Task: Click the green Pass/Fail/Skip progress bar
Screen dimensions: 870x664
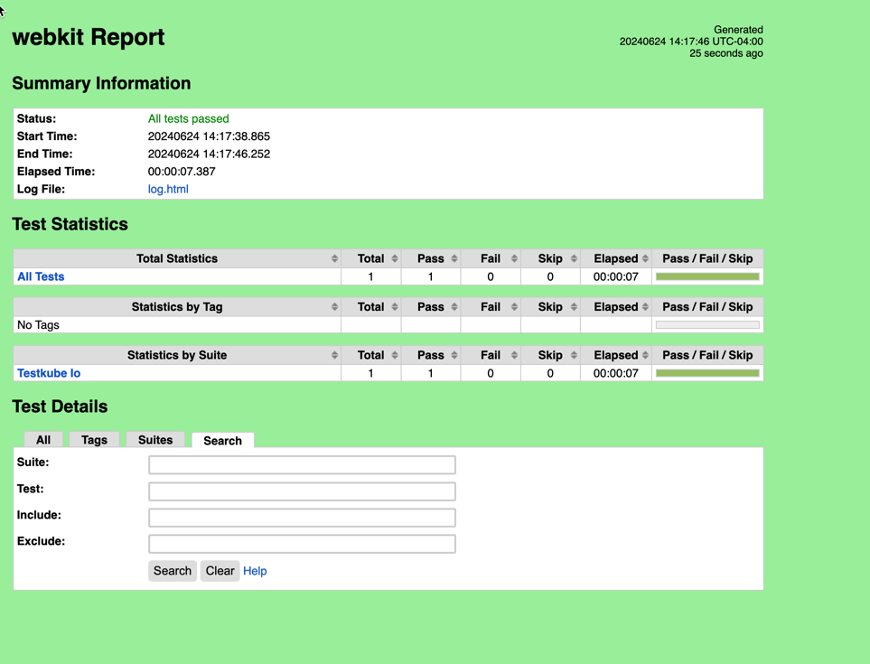Action: (707, 276)
